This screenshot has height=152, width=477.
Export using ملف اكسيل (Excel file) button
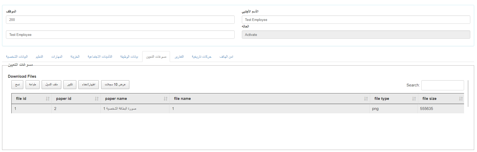tap(51, 85)
